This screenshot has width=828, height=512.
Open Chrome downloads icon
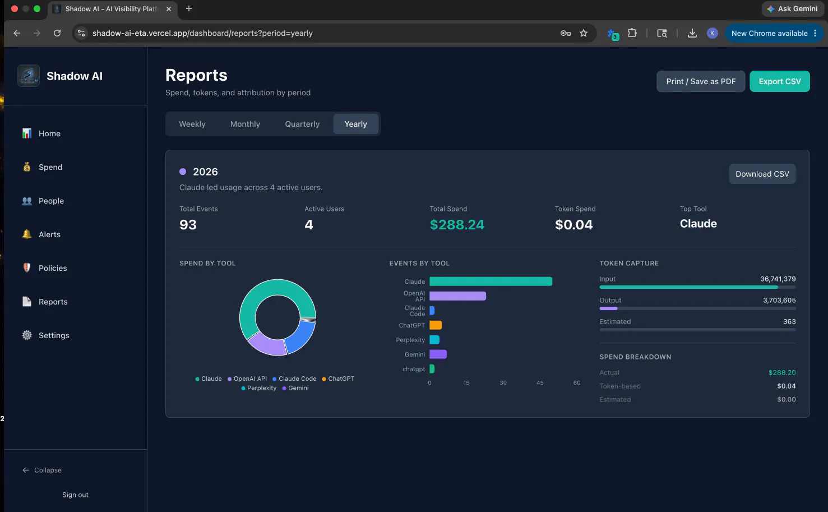point(692,33)
